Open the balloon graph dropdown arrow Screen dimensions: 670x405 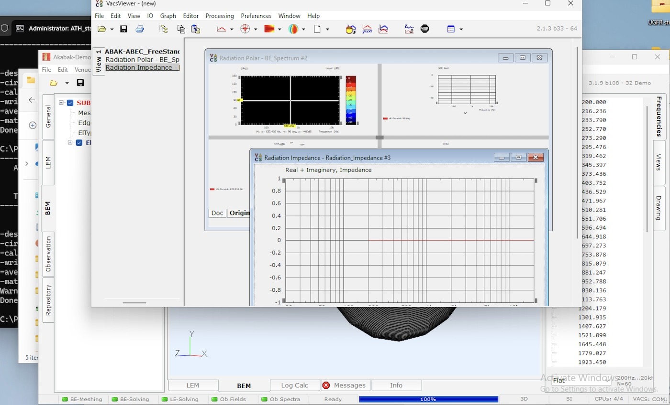303,30
